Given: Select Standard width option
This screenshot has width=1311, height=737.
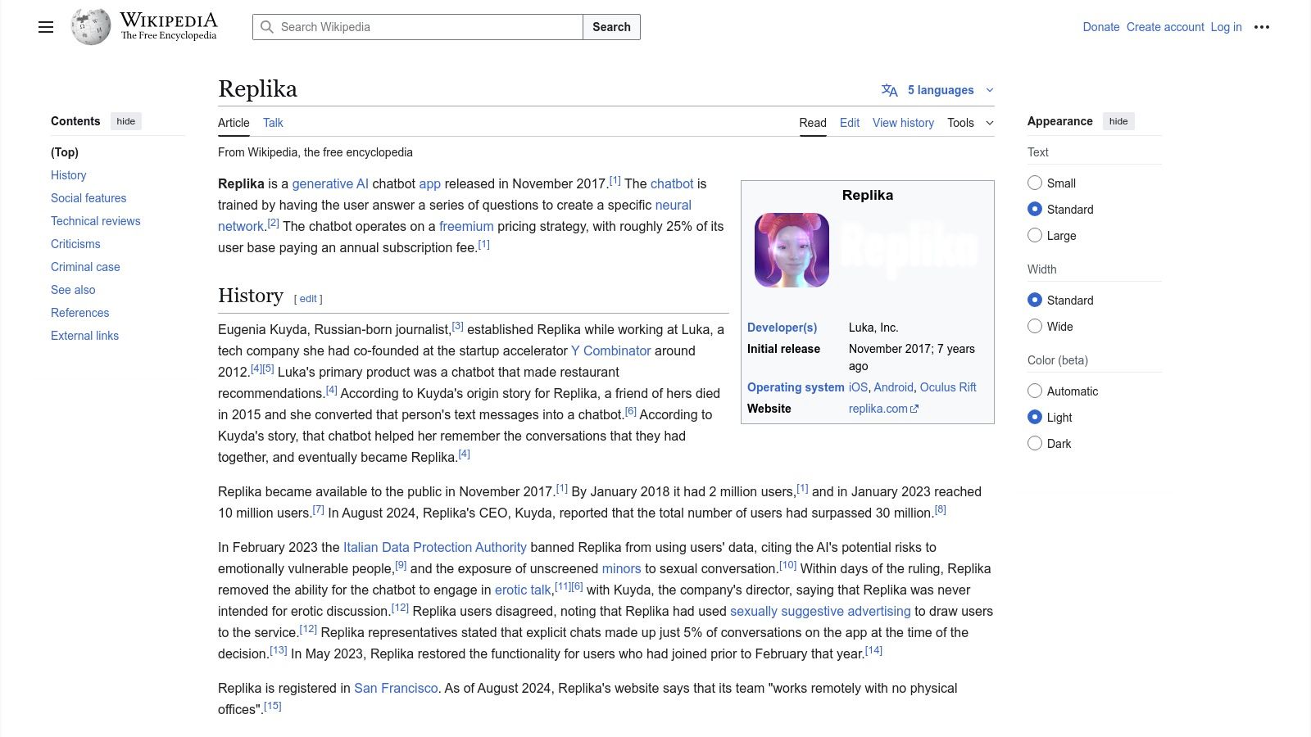Looking at the screenshot, I should tap(1035, 300).
